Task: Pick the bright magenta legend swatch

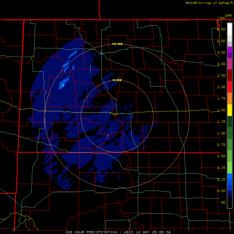Action: point(230,49)
